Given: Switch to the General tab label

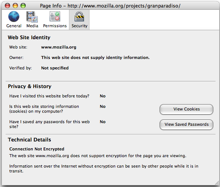Looking at the screenshot, I should click(14, 26).
